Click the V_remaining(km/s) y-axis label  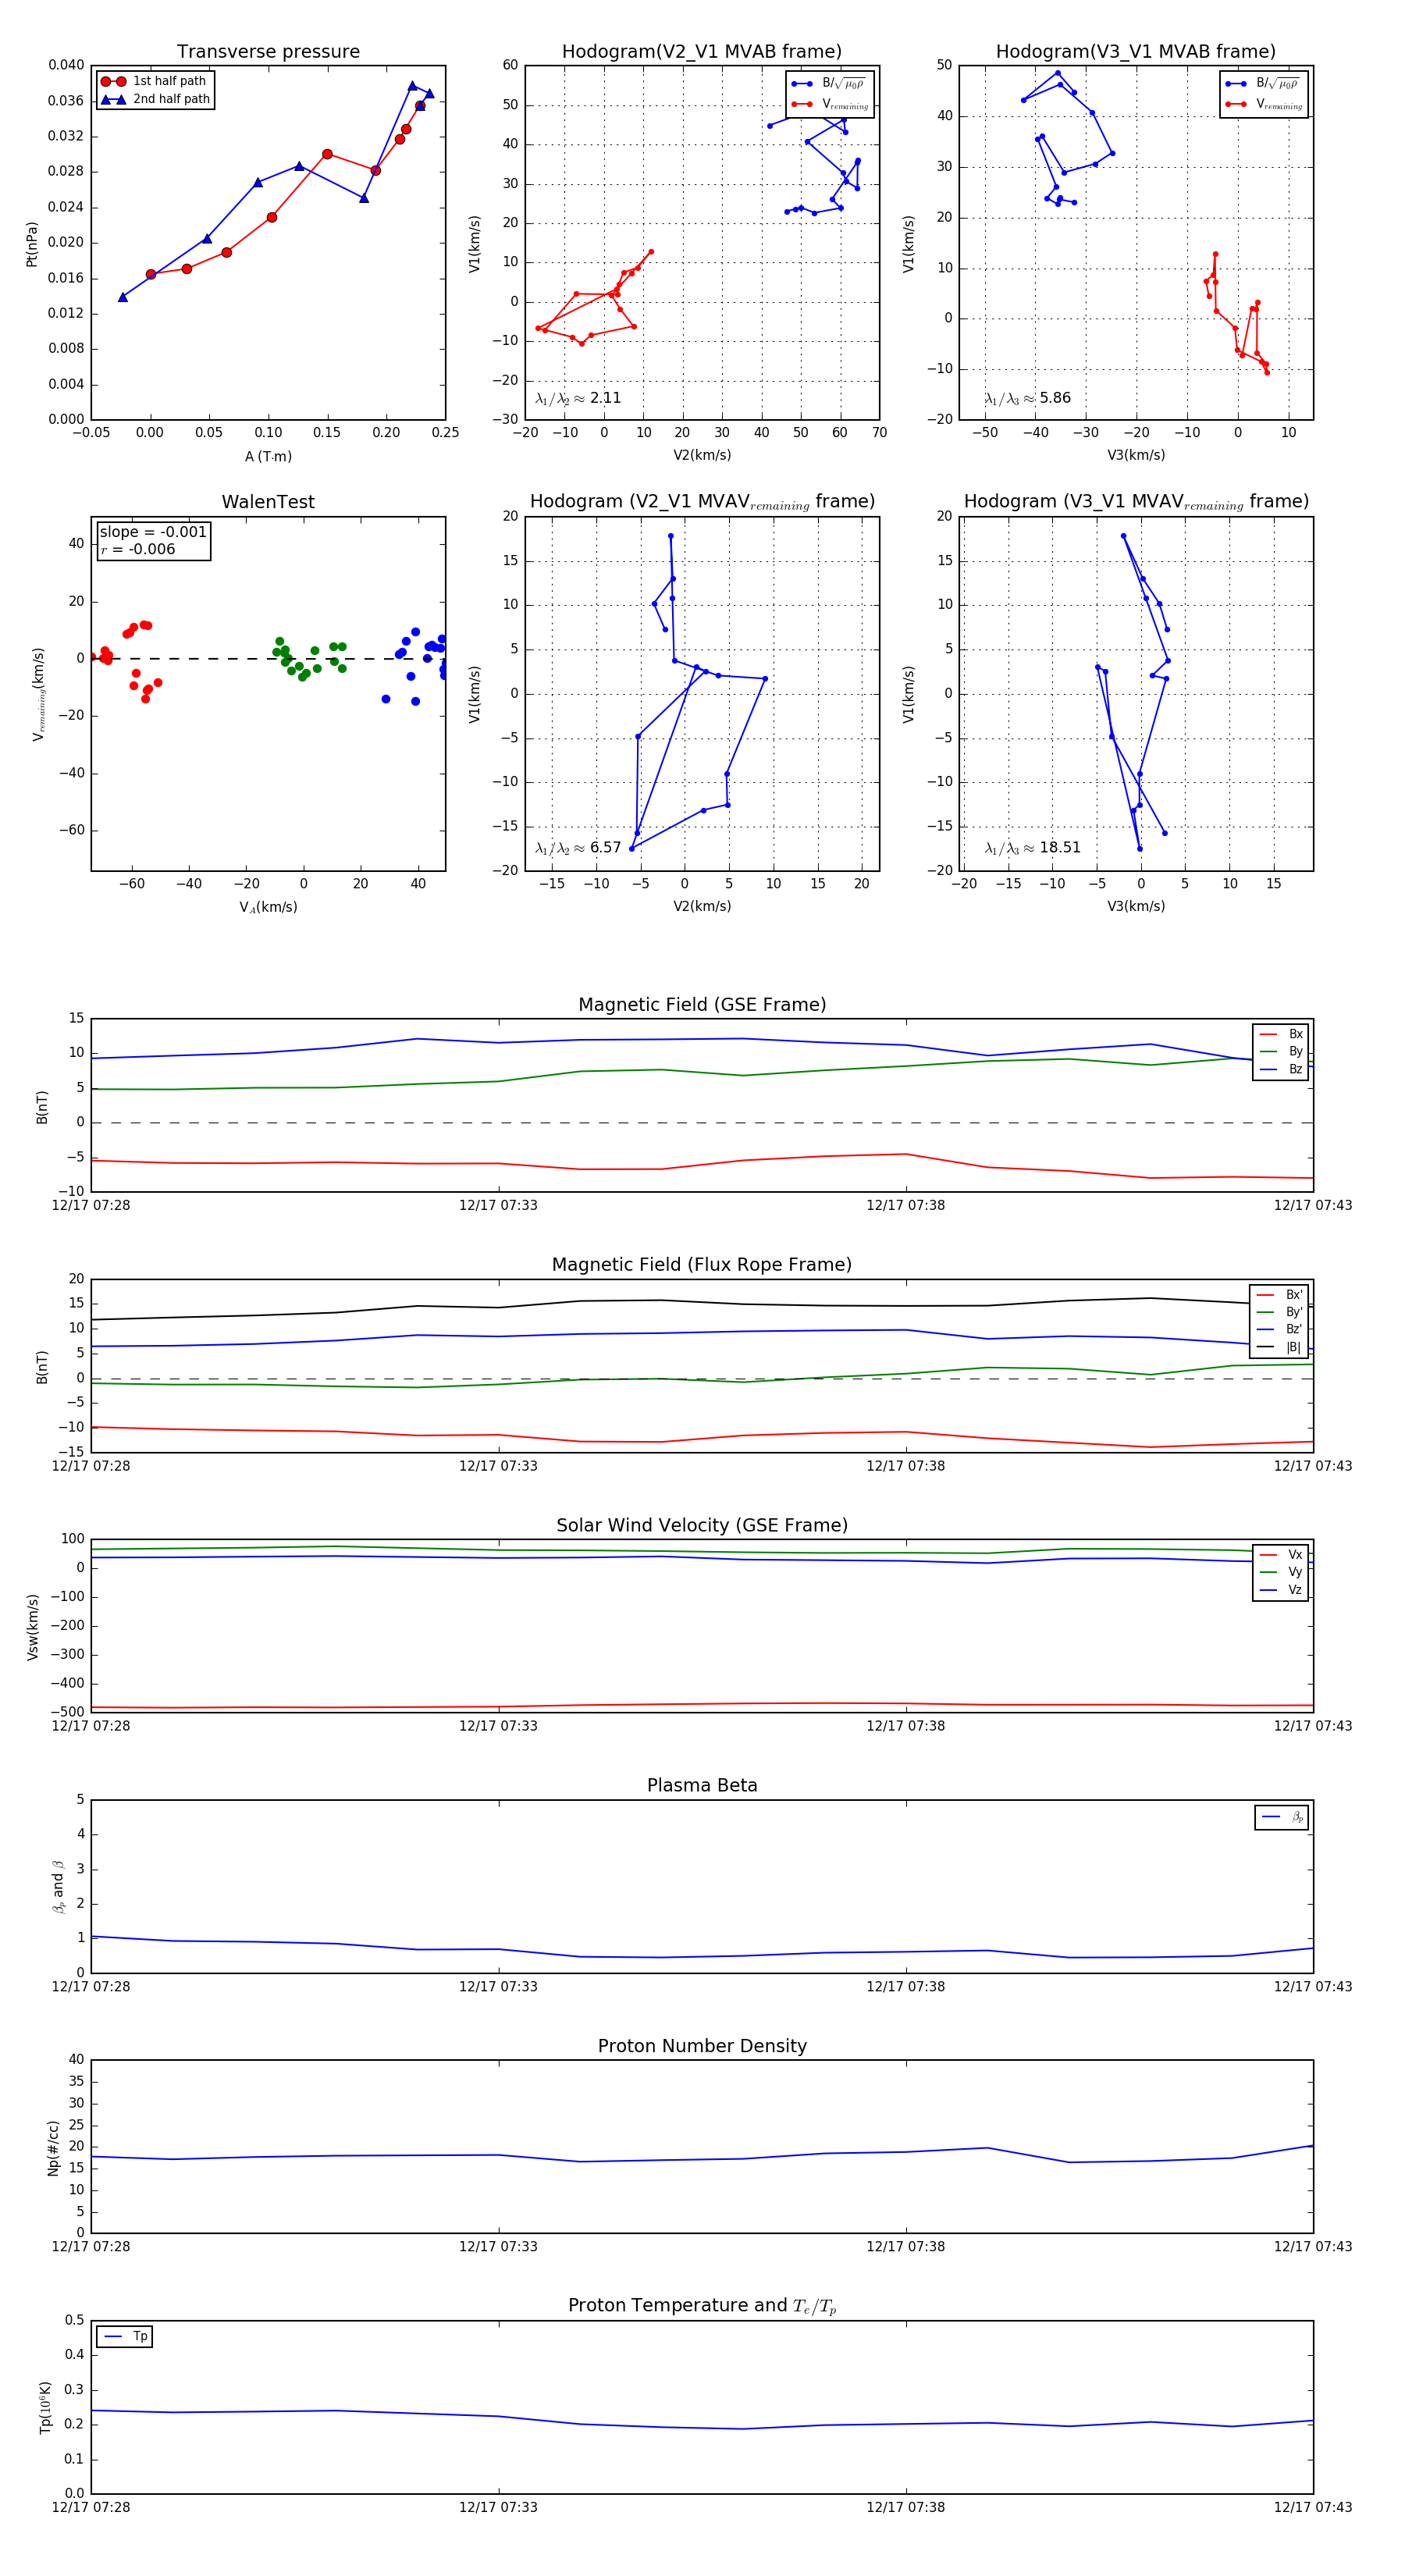coord(38,694)
